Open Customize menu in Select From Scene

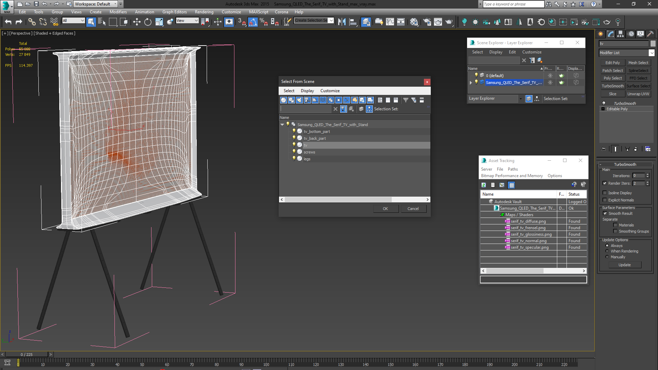pyautogui.click(x=330, y=91)
